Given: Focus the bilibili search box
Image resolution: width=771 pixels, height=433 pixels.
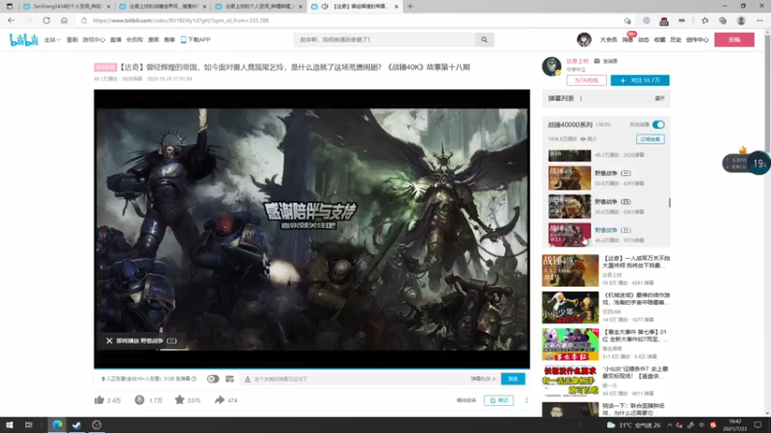Looking at the screenshot, I should point(385,39).
